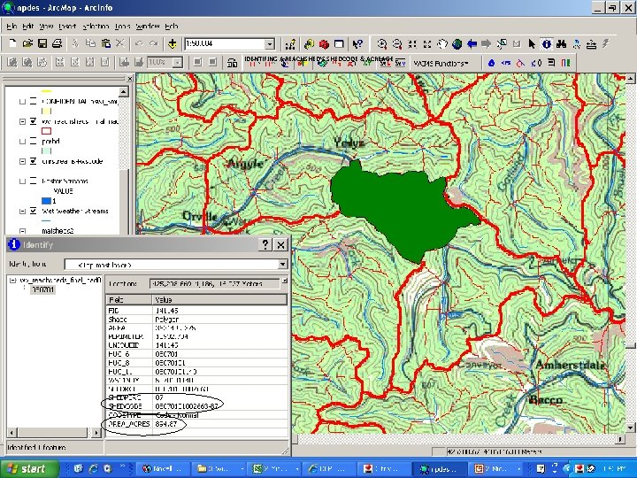
Task: Open the File menu
Action: (x=12, y=27)
